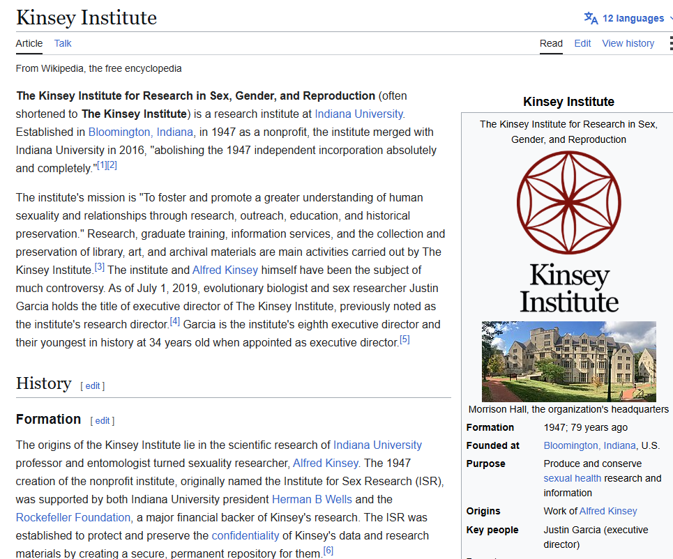Follow the confidentiality link

(x=245, y=535)
